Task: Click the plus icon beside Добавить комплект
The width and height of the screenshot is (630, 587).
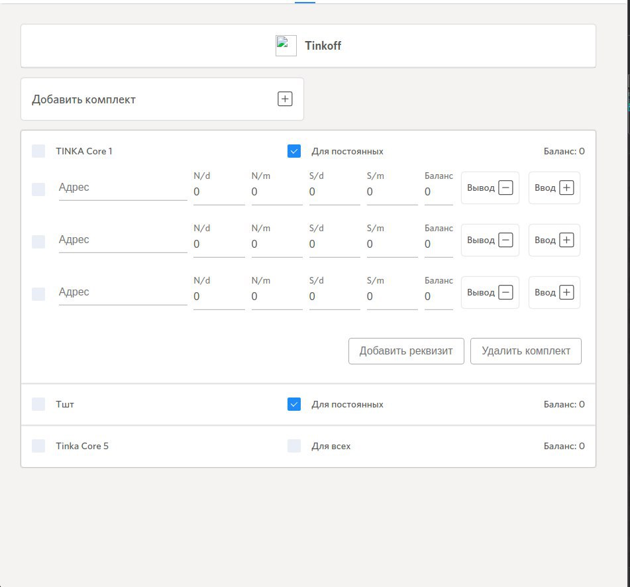Action: point(285,99)
